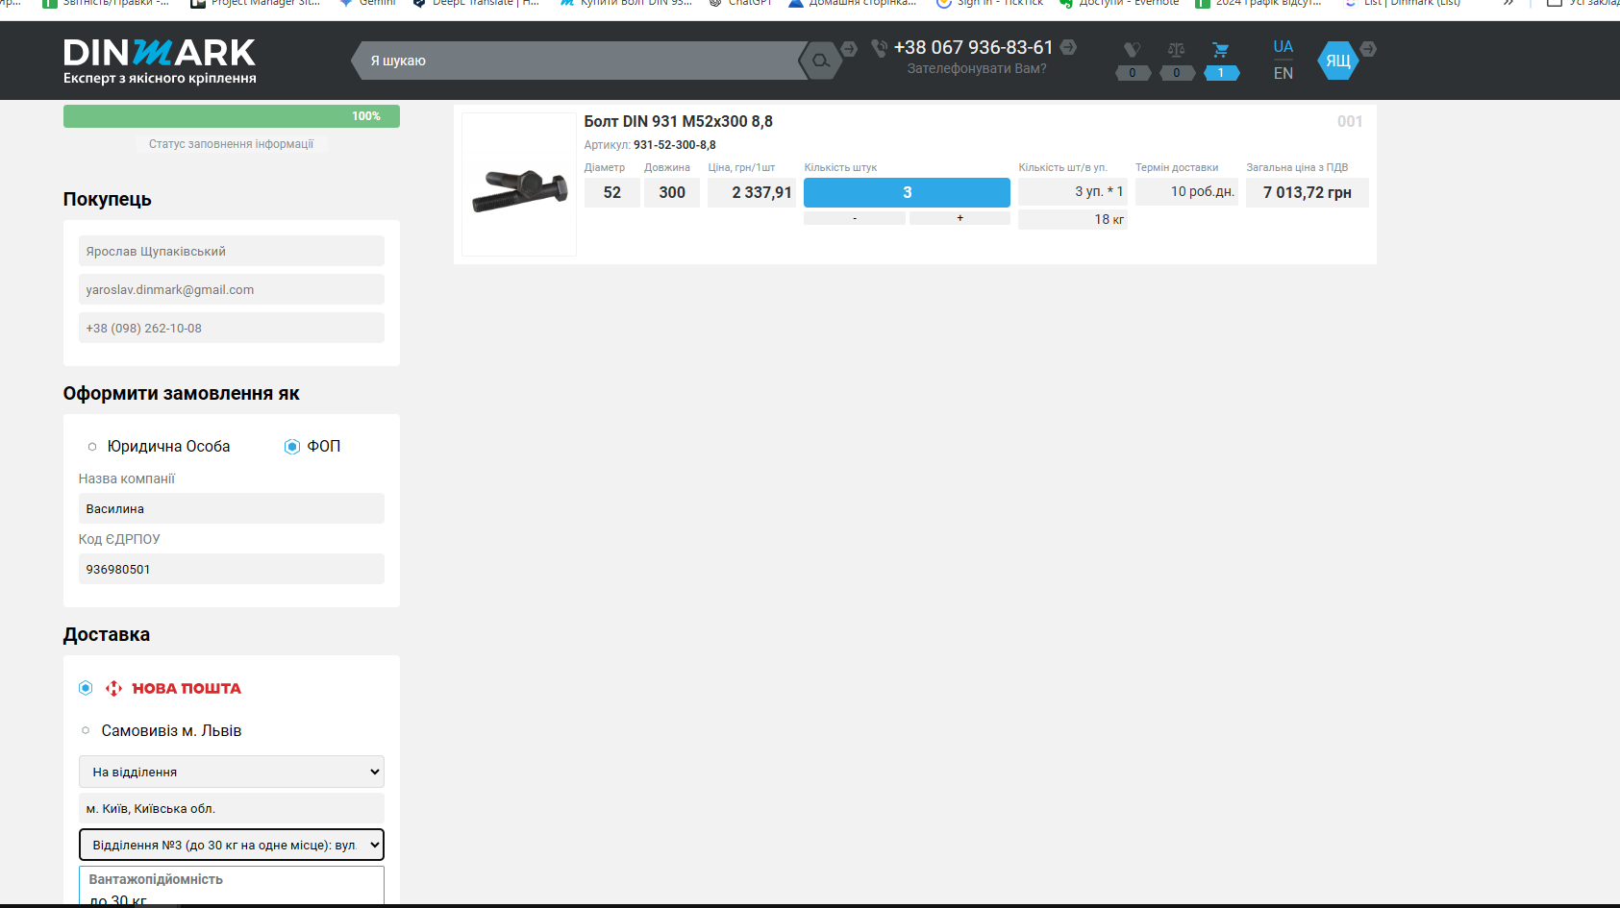Click the phone handset icon
The height and width of the screenshot is (908, 1620).
tap(879, 48)
